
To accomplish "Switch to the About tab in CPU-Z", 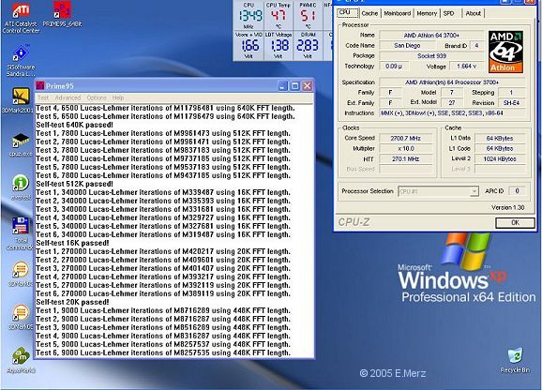I will pos(474,13).
